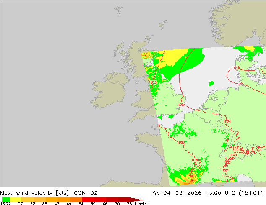Click the '1028' isobar label near Denmark
Screen dimensions: 266x205
[x=236, y=68]
